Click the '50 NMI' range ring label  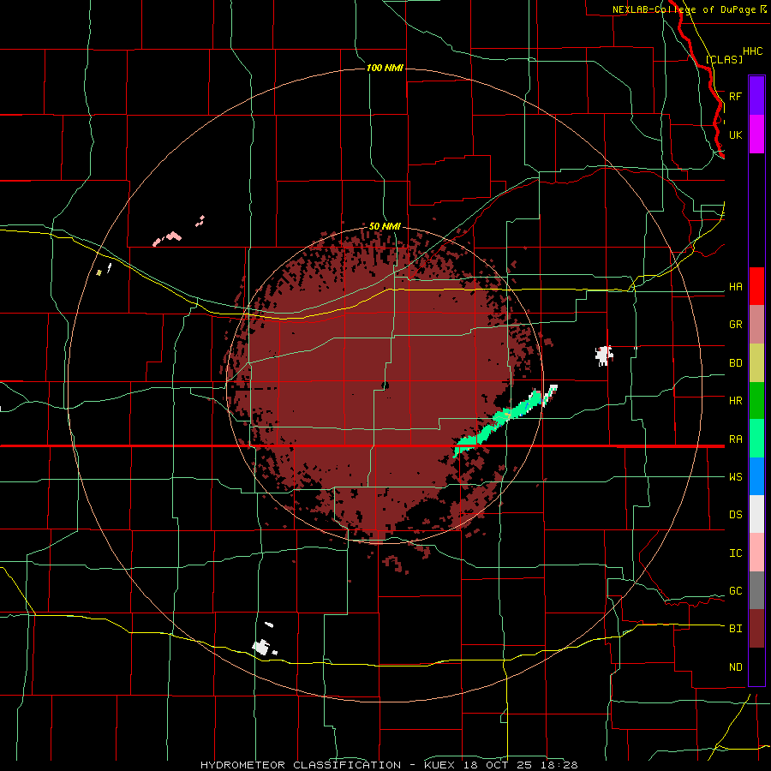[385, 226]
